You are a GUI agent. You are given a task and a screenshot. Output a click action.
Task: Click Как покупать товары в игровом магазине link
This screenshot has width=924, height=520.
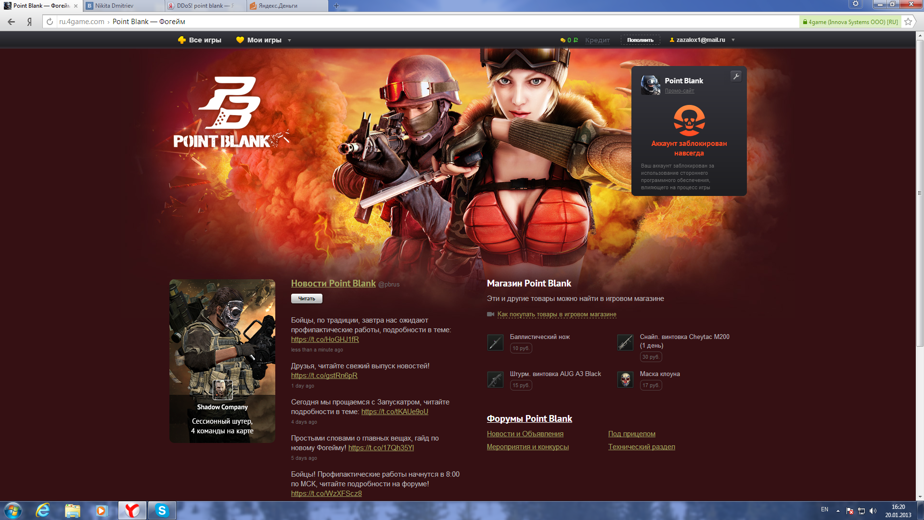(557, 314)
